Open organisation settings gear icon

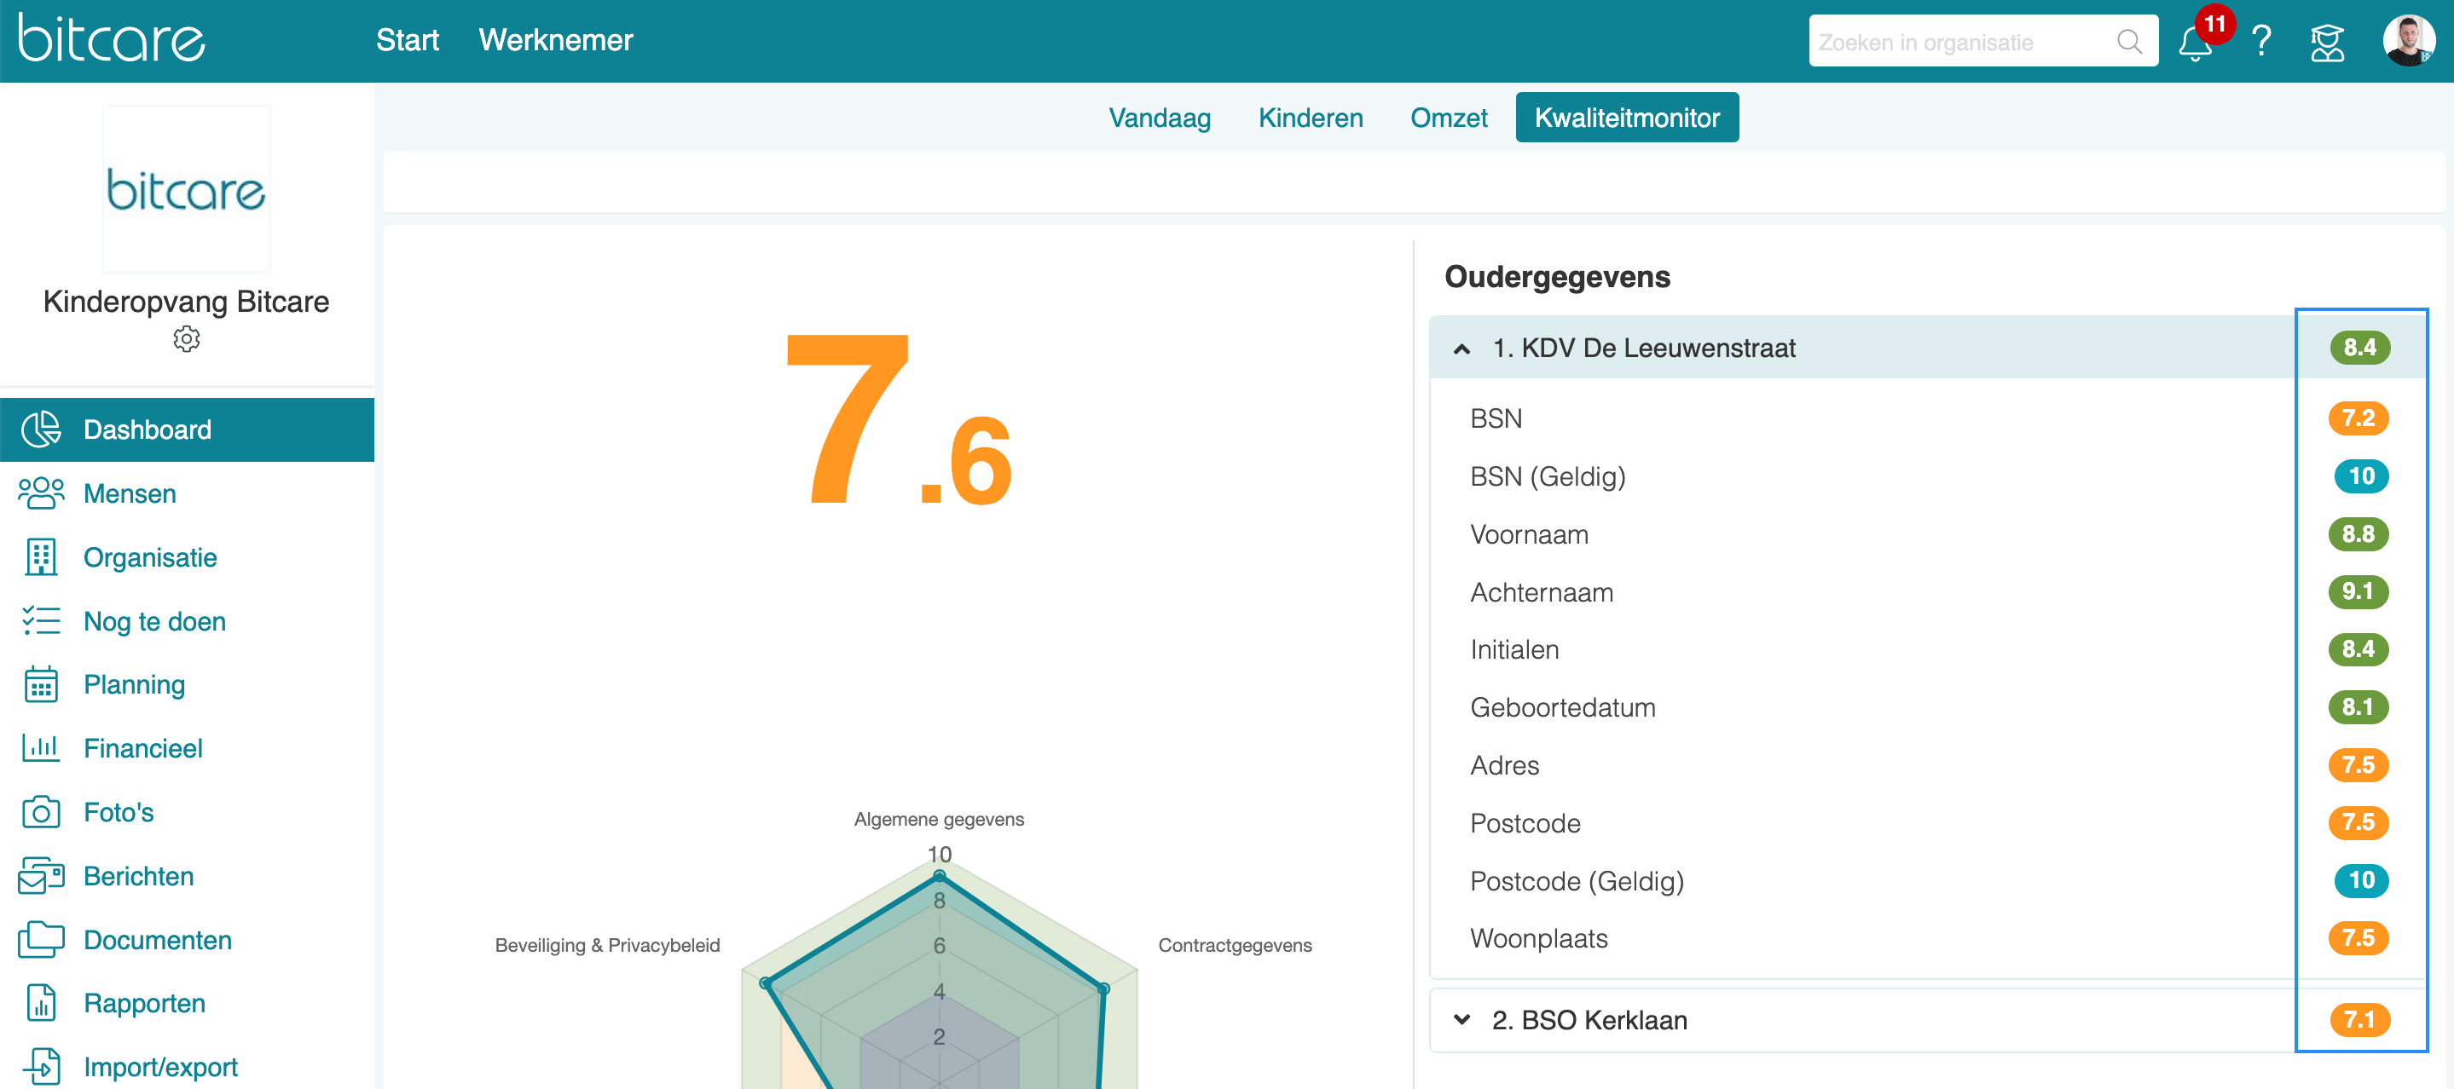click(187, 339)
